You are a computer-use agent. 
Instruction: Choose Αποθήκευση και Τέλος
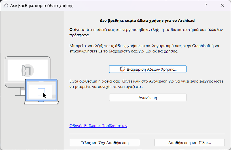click(x=189, y=143)
